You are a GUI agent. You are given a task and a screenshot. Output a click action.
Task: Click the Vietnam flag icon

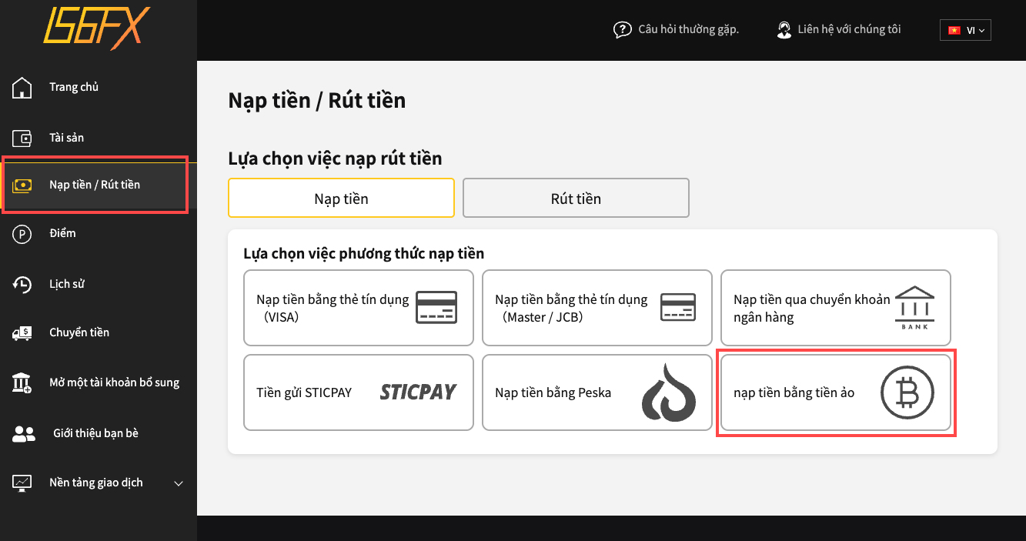click(954, 31)
